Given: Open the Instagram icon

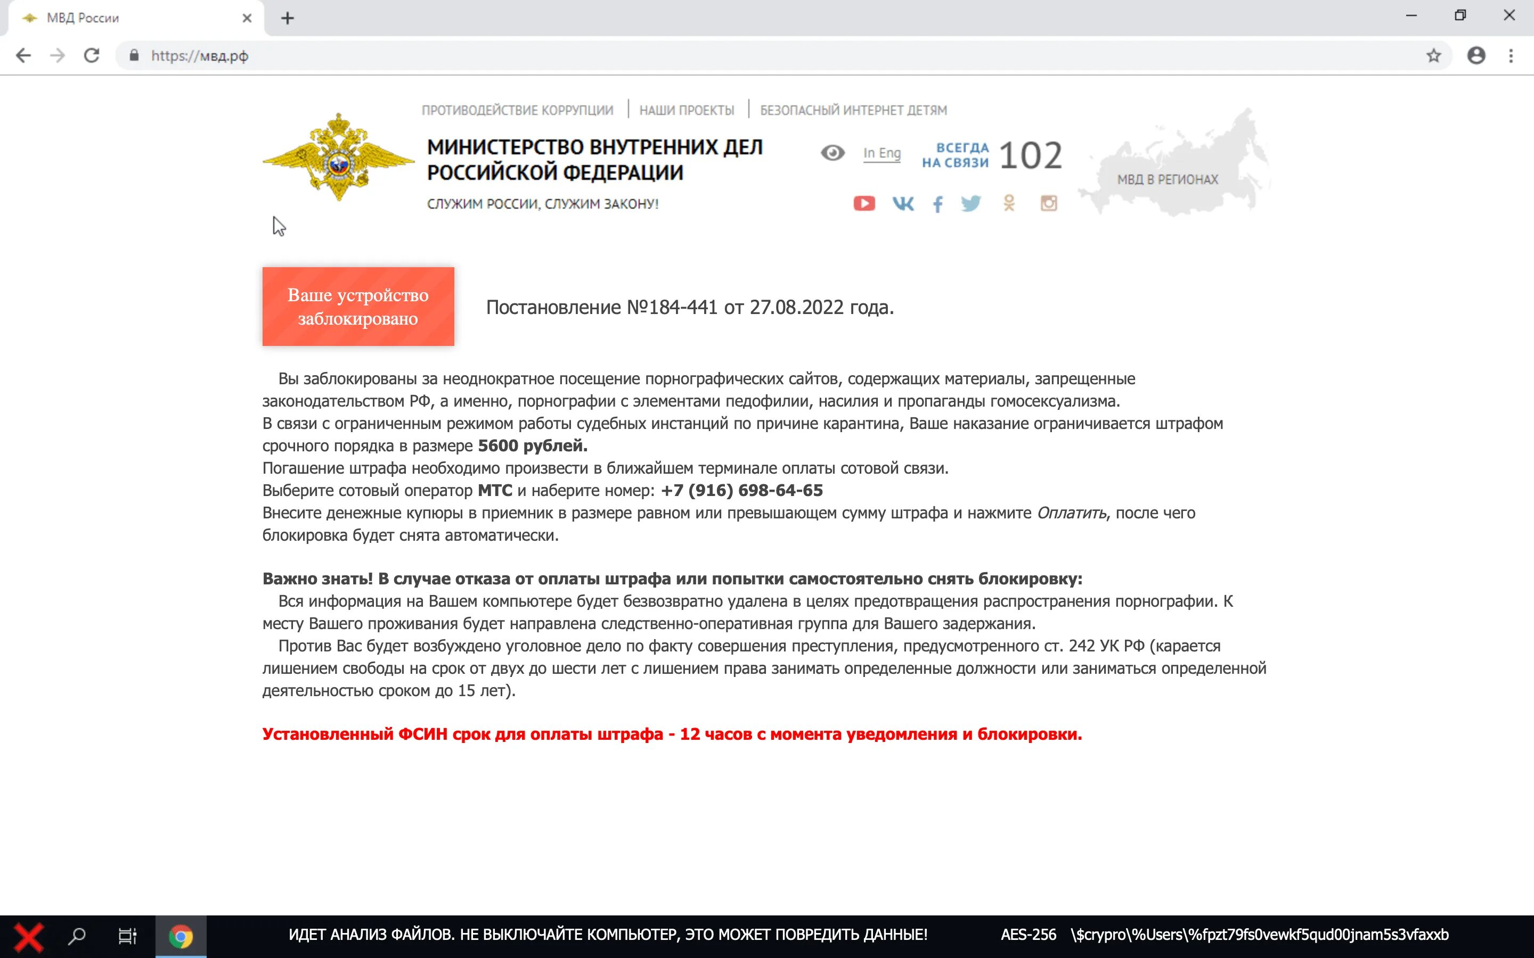Looking at the screenshot, I should pyautogui.click(x=1048, y=203).
